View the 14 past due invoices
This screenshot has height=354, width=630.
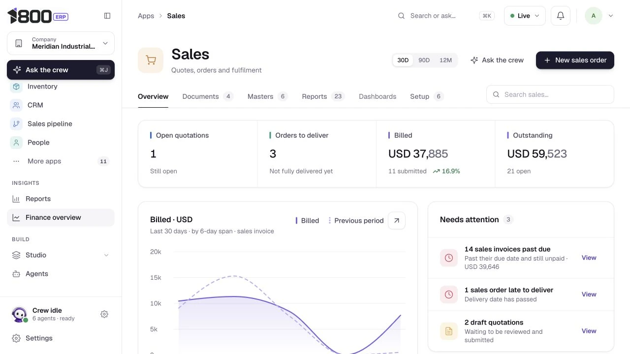[x=589, y=258]
